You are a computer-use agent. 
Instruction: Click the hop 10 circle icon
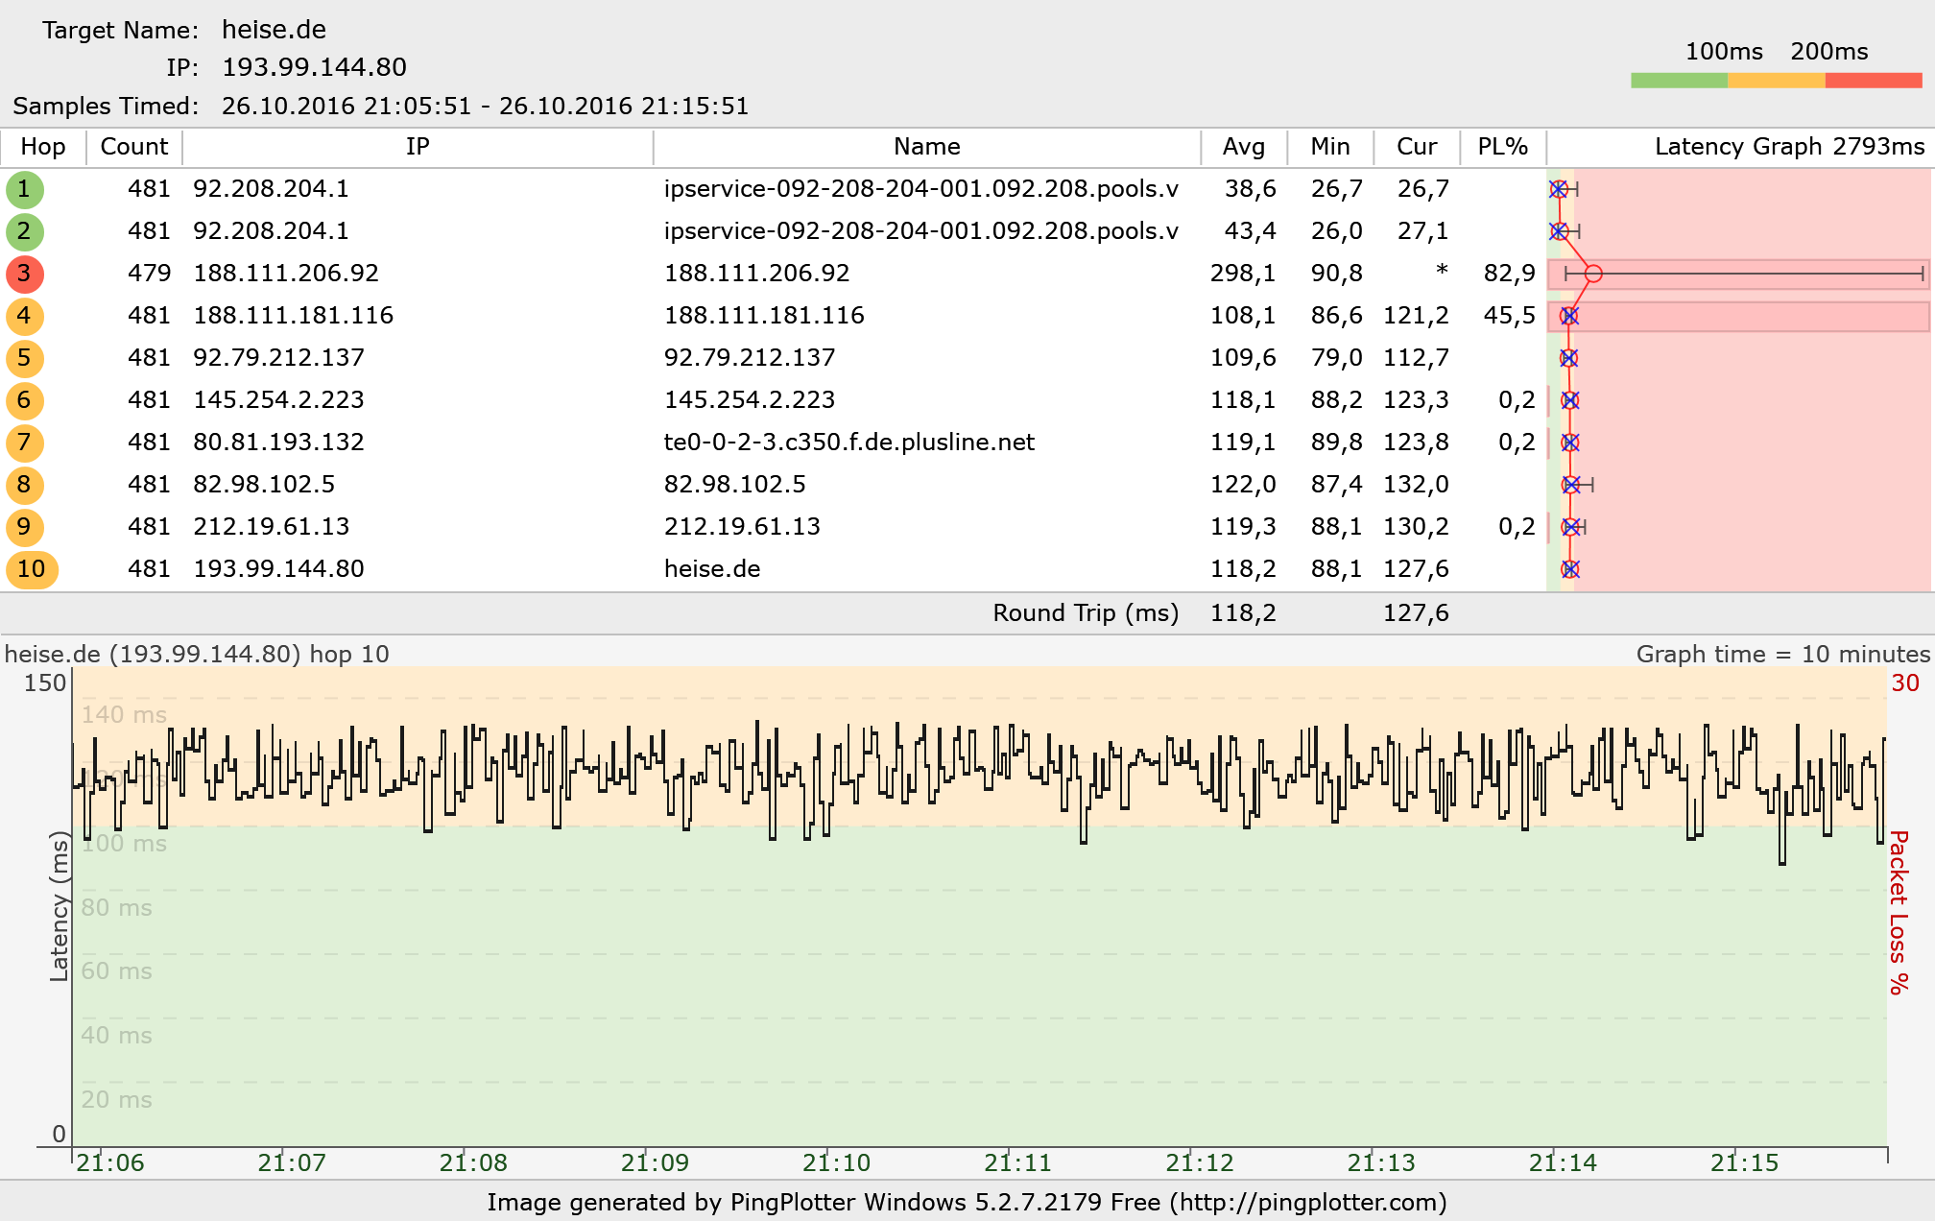click(x=32, y=569)
